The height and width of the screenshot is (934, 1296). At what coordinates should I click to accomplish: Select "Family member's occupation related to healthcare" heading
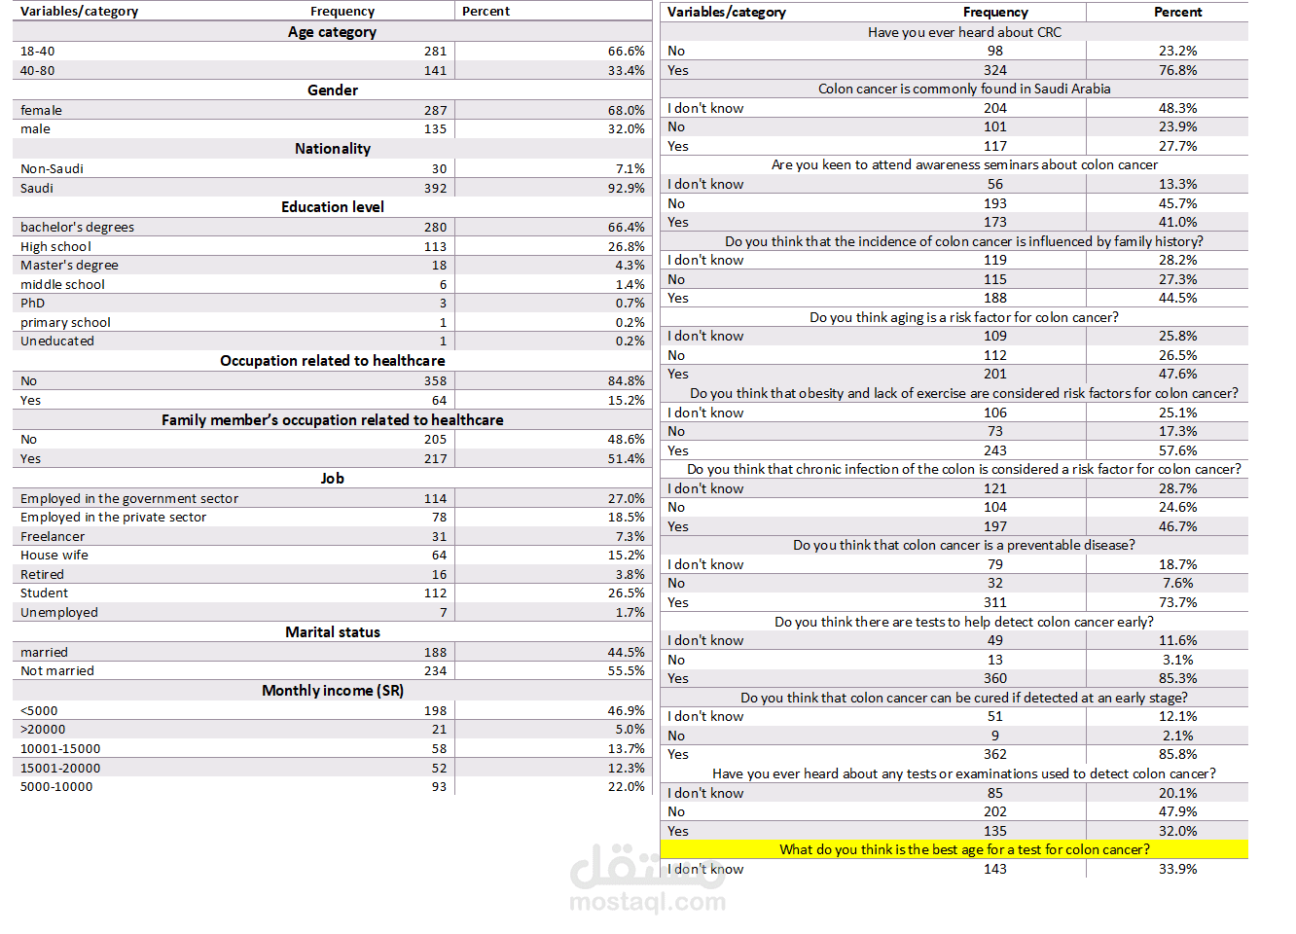(x=333, y=420)
